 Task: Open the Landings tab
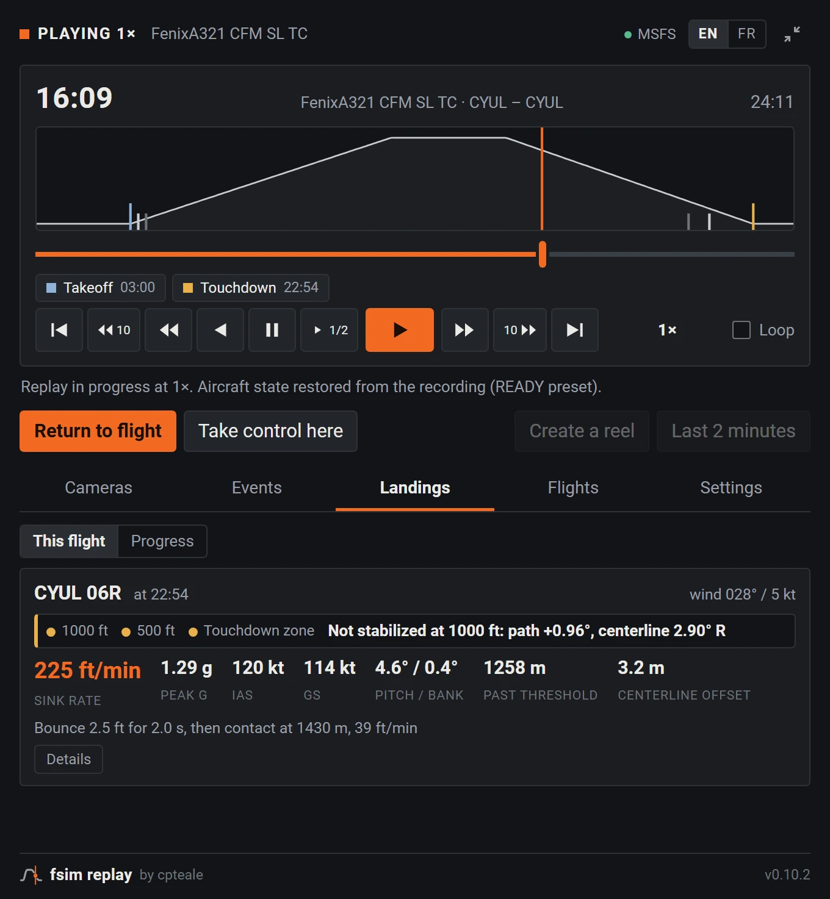pos(415,488)
